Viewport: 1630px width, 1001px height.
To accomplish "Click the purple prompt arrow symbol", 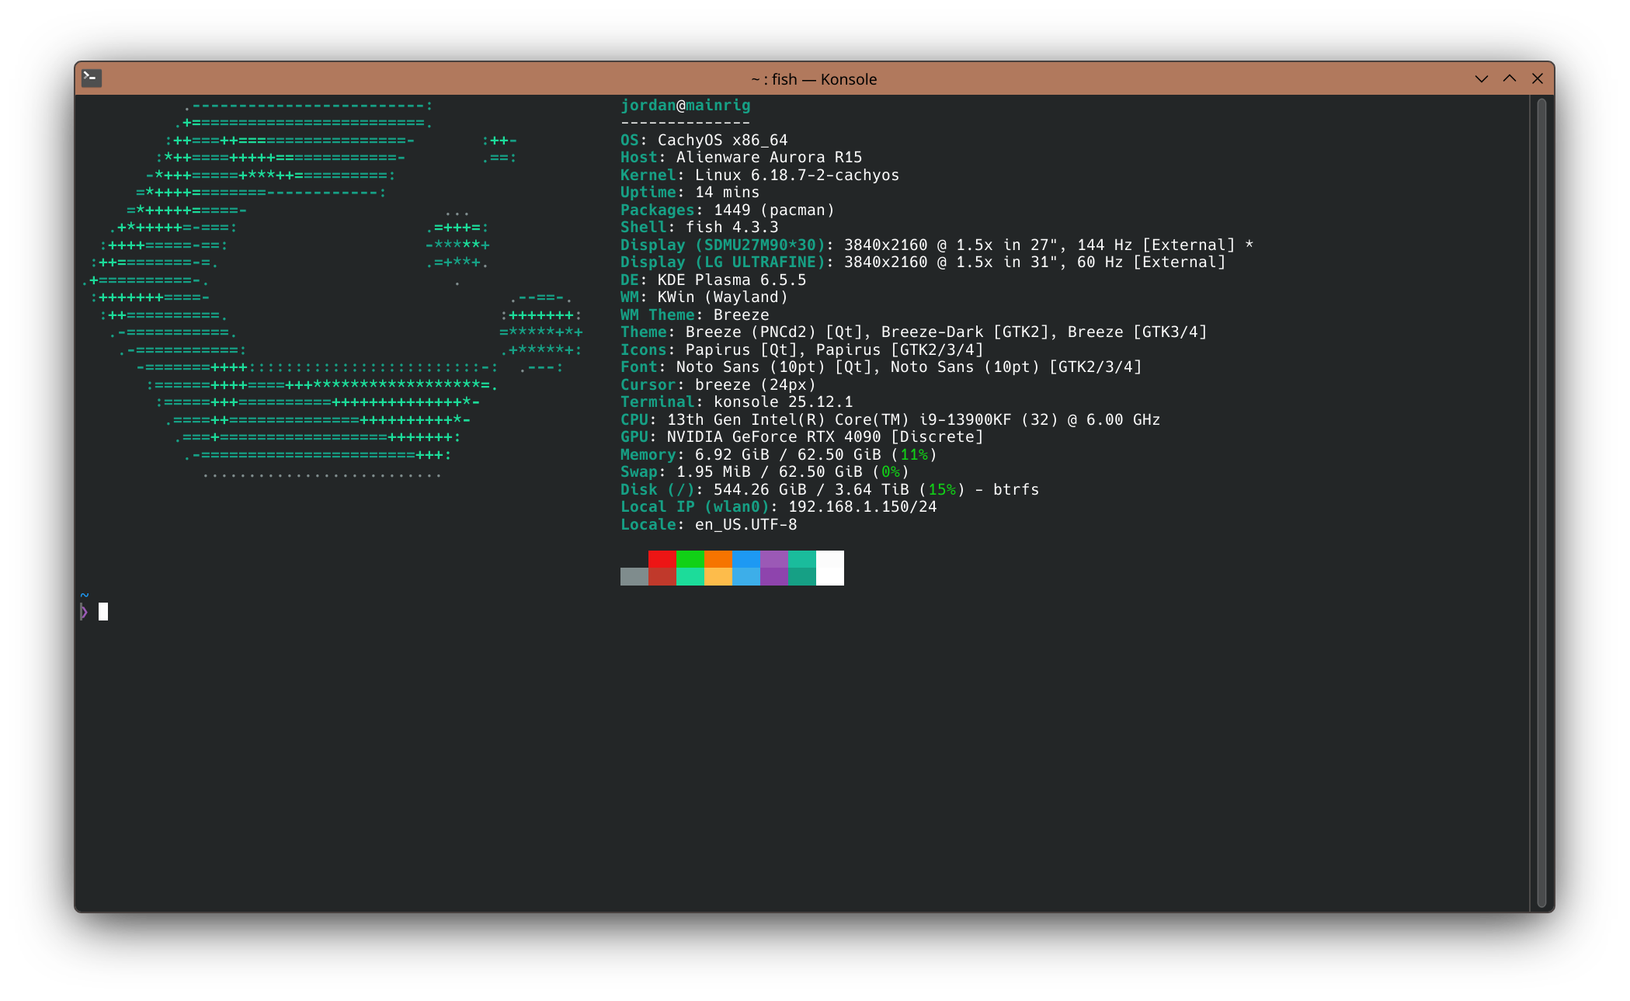I will tap(84, 612).
